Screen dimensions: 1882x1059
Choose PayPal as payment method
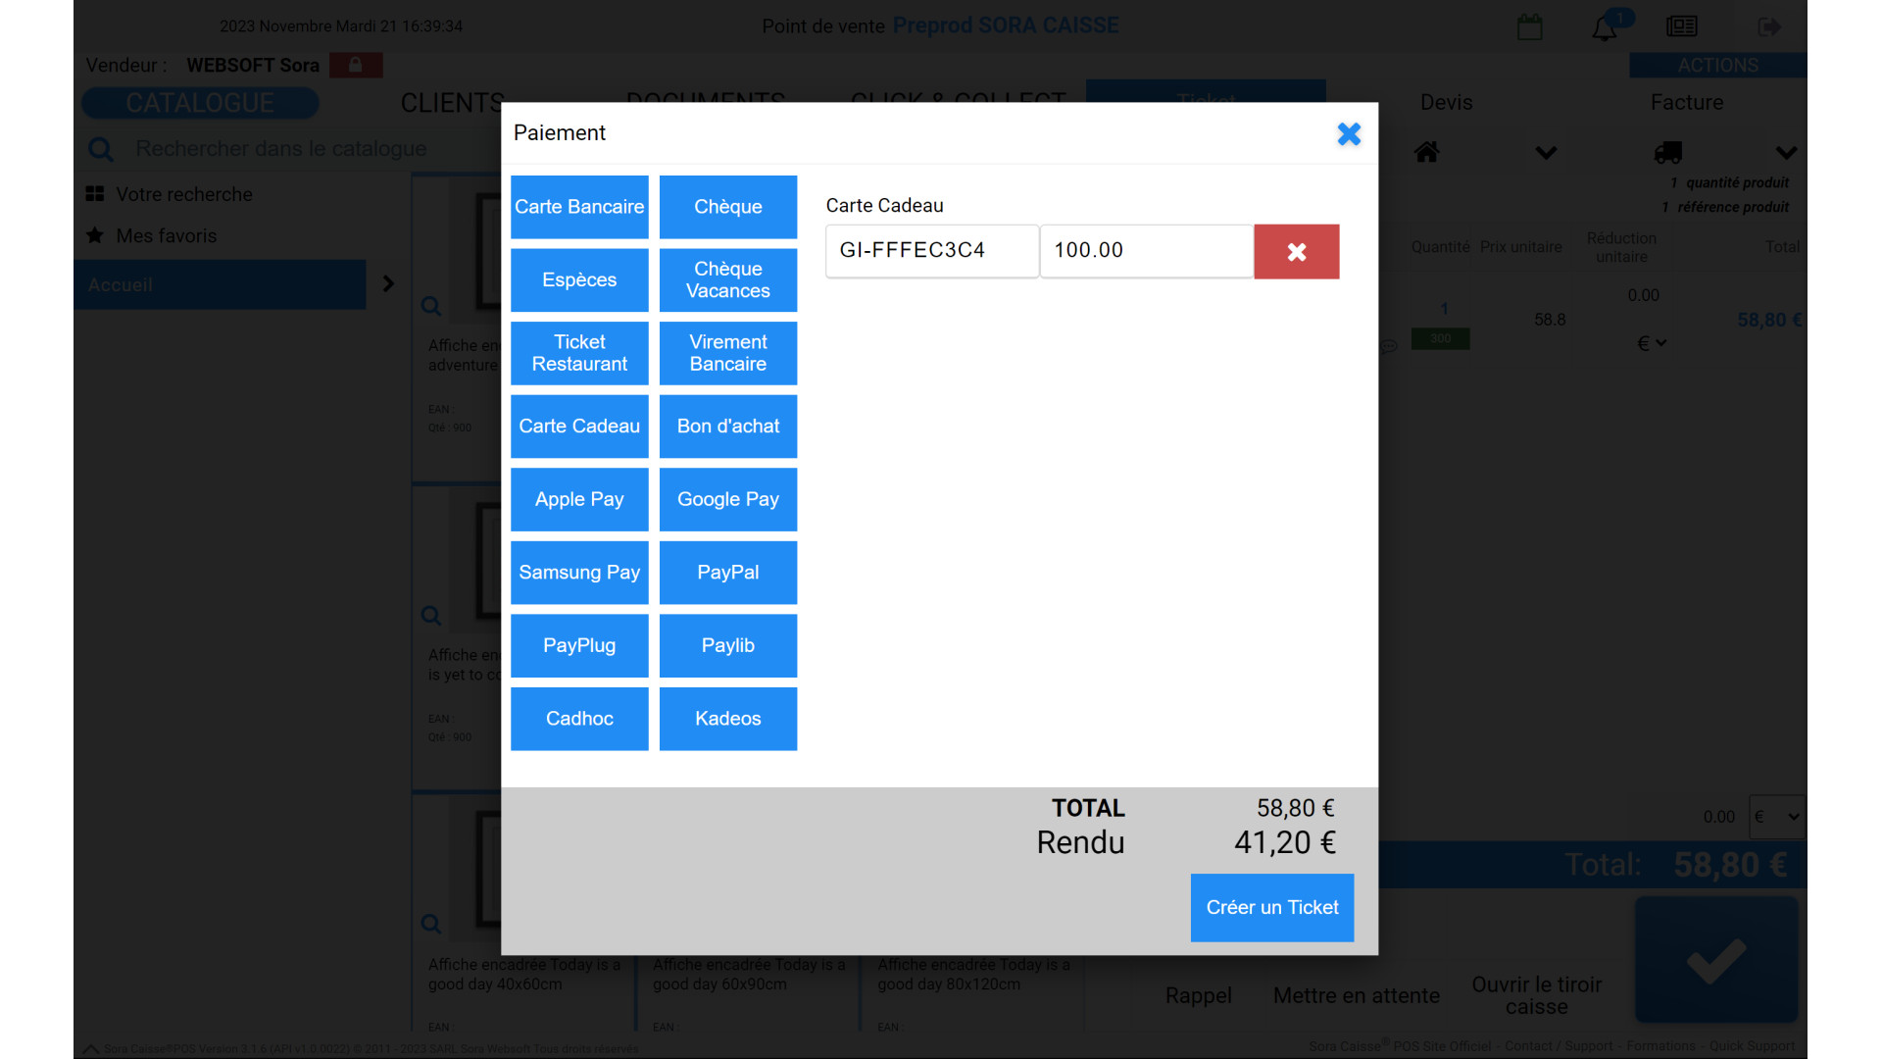pyautogui.click(x=727, y=573)
